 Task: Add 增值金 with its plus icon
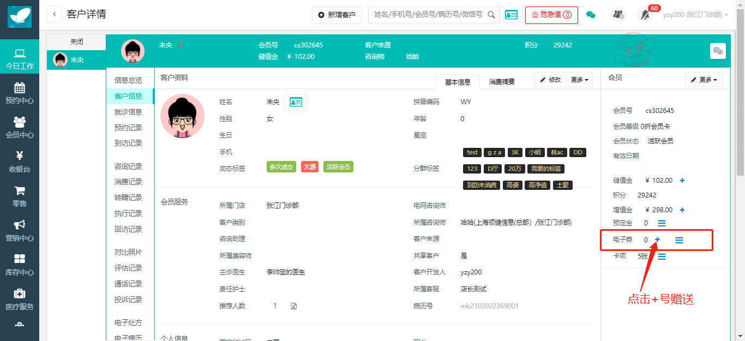click(x=682, y=210)
